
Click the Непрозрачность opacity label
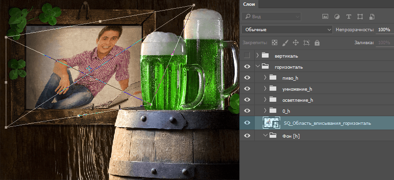(x=355, y=30)
